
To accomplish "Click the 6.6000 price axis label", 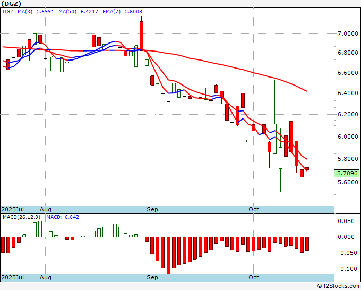I will point(348,73).
